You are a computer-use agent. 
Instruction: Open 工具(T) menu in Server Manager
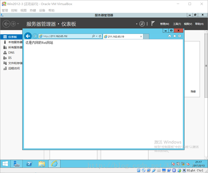point(177,24)
